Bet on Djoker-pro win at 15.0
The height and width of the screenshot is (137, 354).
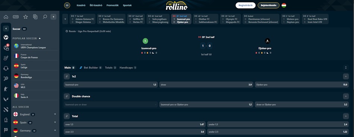tap(301, 85)
